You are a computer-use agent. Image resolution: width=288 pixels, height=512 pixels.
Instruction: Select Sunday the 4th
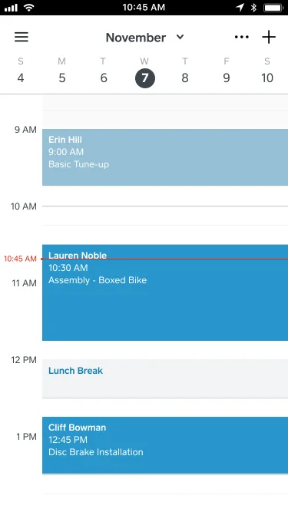coord(21,72)
